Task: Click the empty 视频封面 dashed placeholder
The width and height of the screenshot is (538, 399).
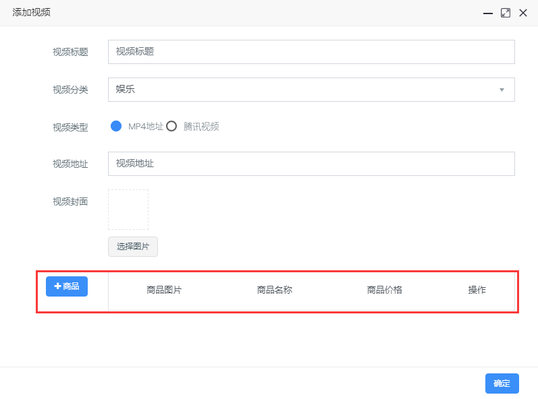Action: click(128, 210)
